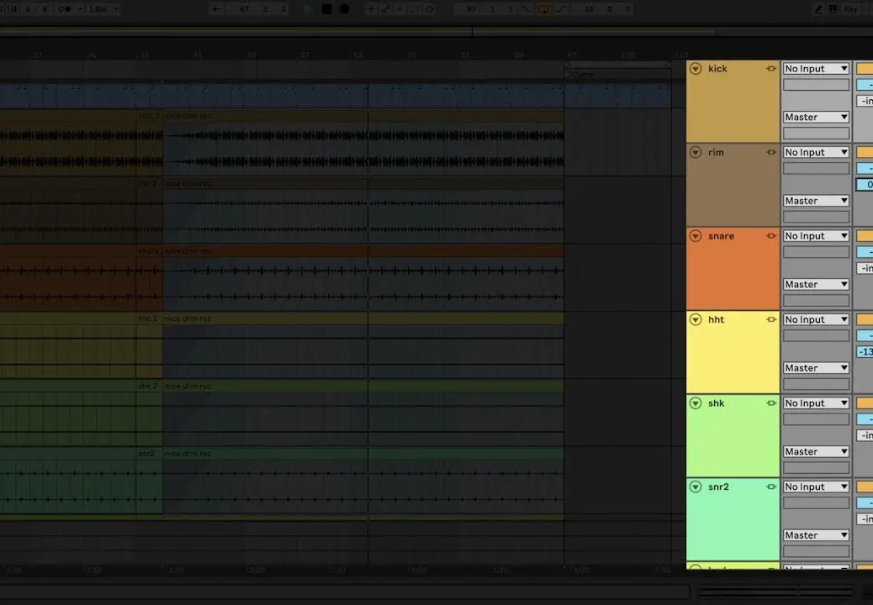Open hht track Master output dropdown
Viewport: 873px width, 605px height.
816,367
